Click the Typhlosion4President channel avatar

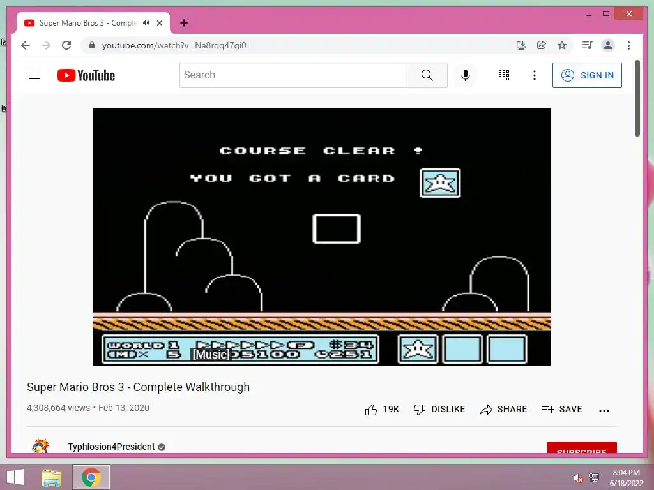[40, 446]
